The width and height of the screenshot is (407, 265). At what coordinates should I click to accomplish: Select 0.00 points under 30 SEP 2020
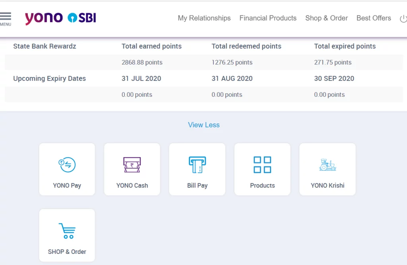329,94
